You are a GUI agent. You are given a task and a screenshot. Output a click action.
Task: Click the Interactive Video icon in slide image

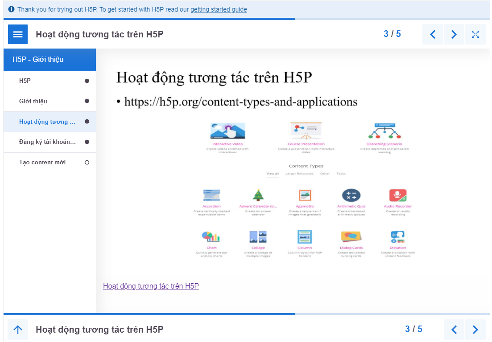[x=227, y=131]
